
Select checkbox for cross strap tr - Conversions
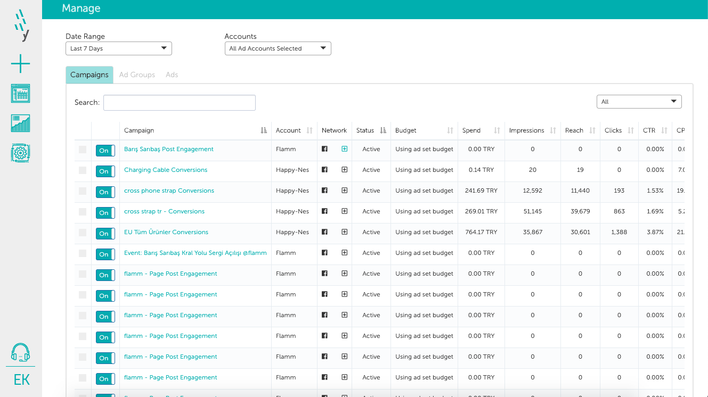coord(83,212)
